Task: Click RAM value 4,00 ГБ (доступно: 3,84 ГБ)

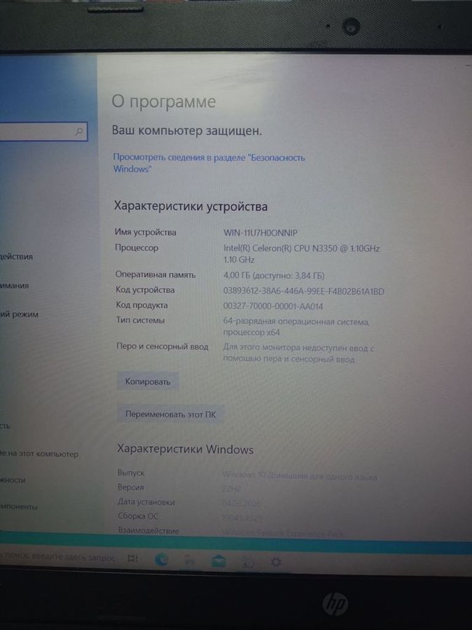Action: pyautogui.click(x=273, y=276)
